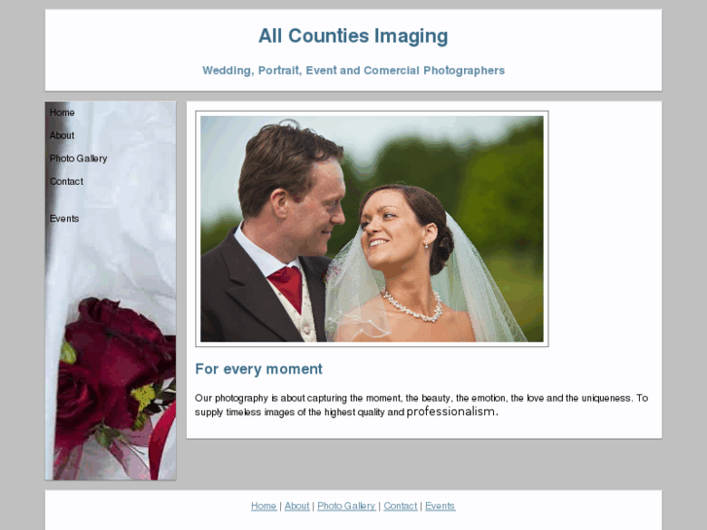The image size is (707, 530).
Task: Click the photography description paragraph
Action: click(x=422, y=405)
